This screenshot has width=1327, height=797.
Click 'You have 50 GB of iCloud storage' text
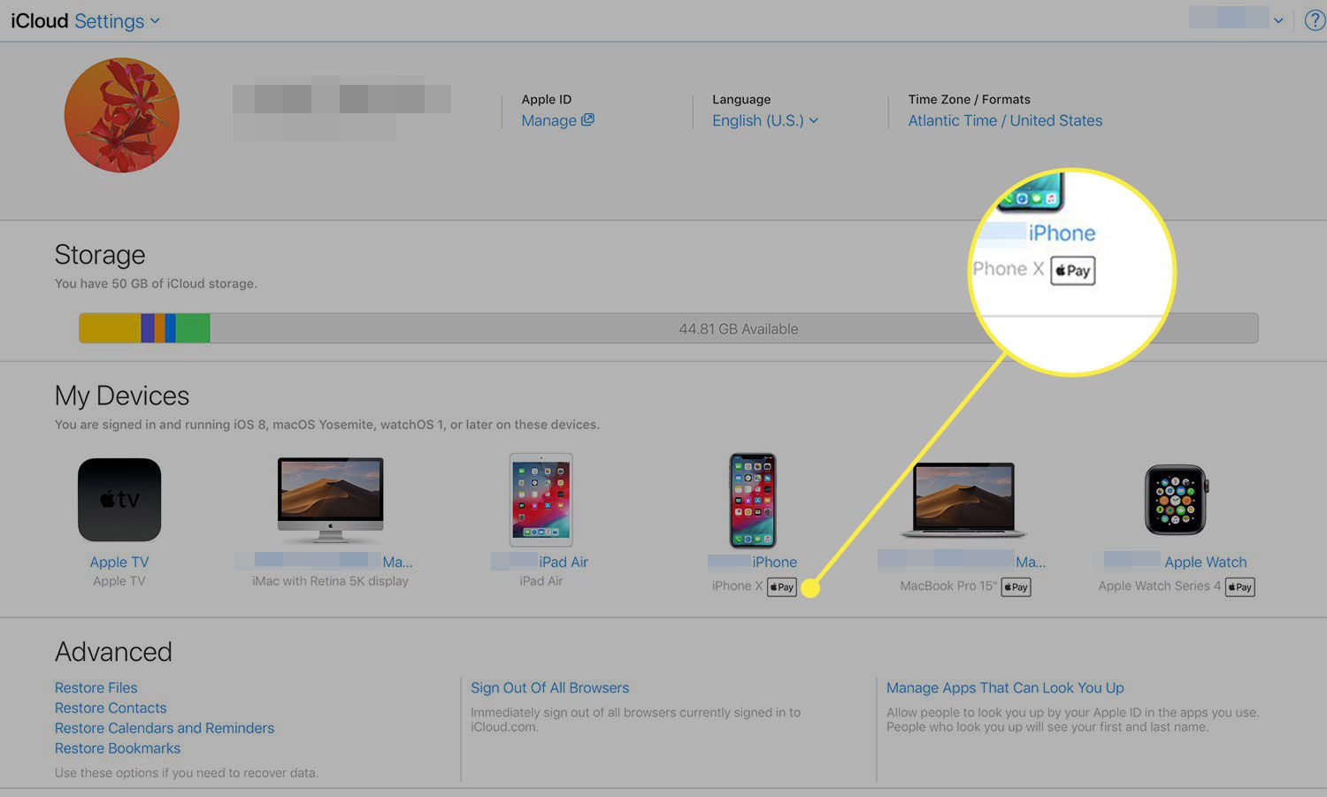[156, 283]
